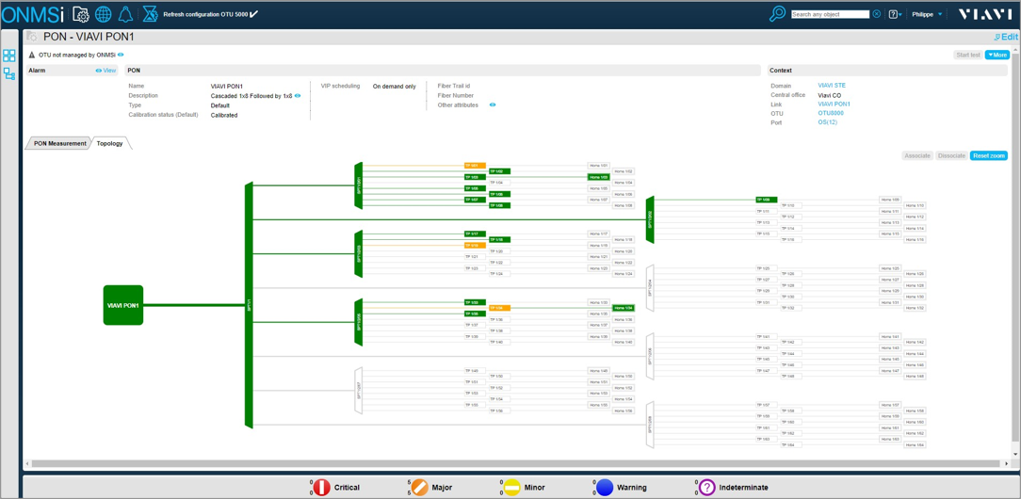Open the folder-gear configuration icon in top bar
The image size is (1021, 499).
point(81,14)
